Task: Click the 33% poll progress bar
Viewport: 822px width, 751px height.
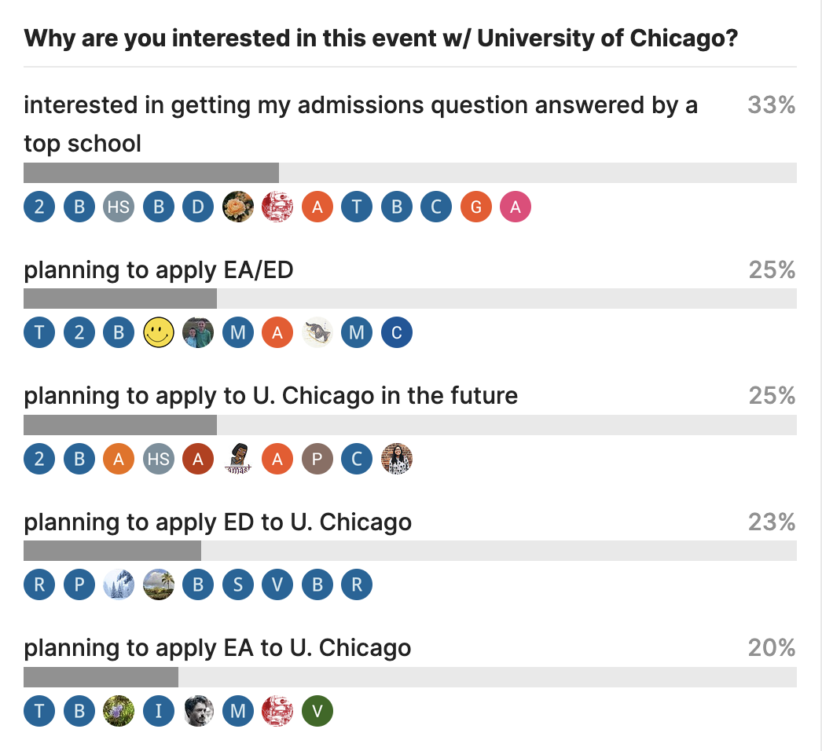Action: coord(409,173)
